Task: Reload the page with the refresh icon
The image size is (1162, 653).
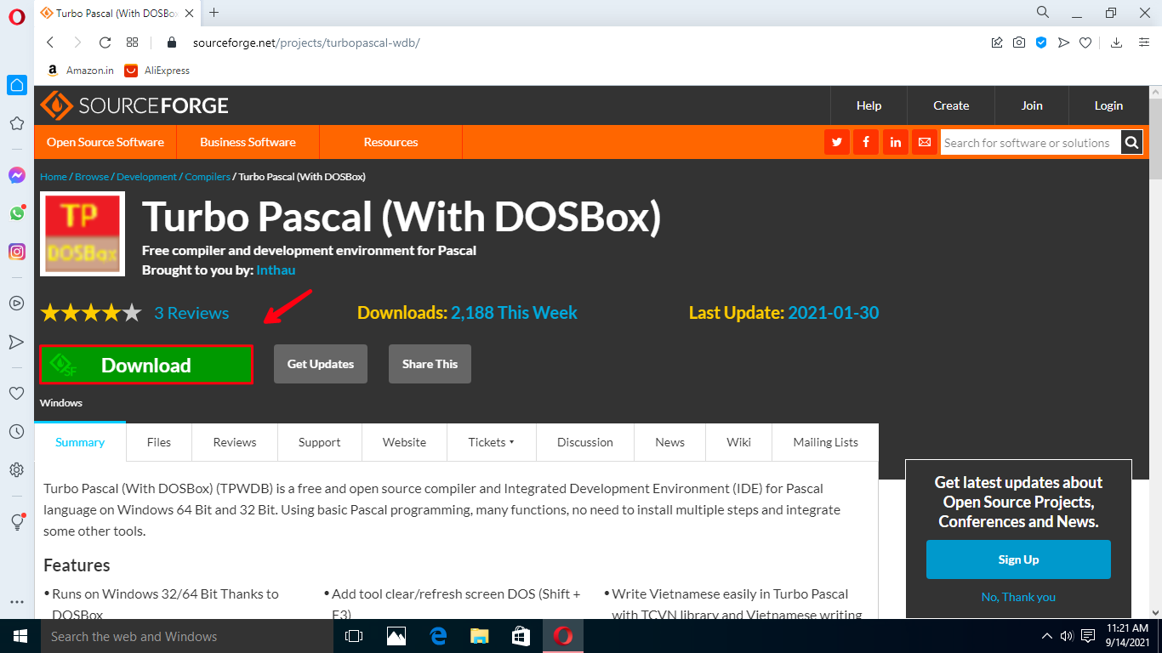Action: pos(105,43)
